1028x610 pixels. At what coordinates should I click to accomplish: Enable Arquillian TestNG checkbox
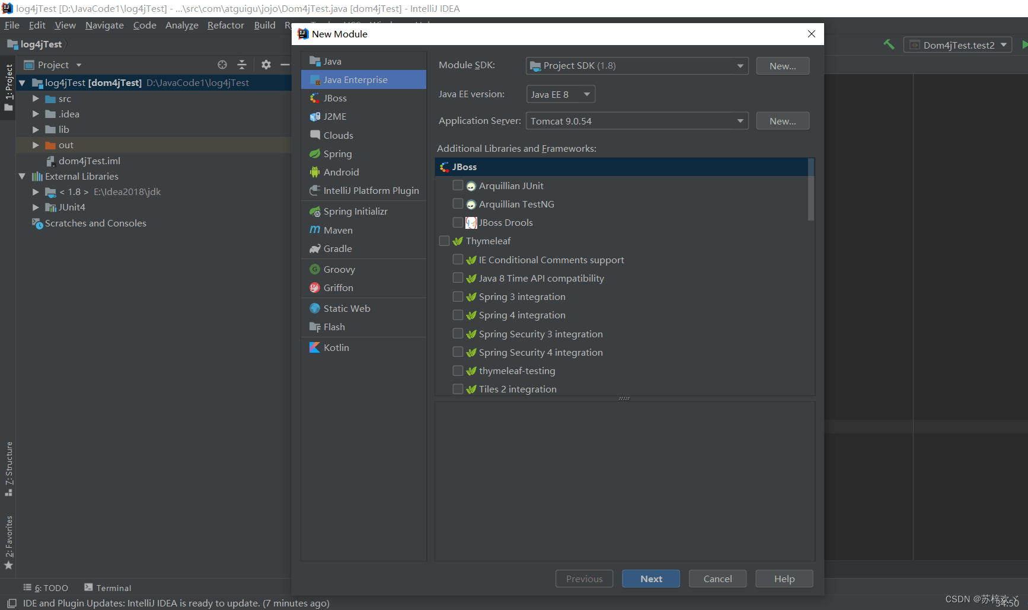pos(458,204)
